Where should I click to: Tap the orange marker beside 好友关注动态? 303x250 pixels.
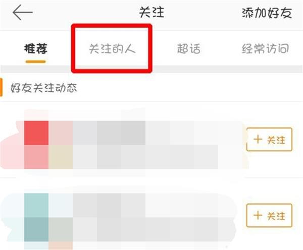click(1, 87)
